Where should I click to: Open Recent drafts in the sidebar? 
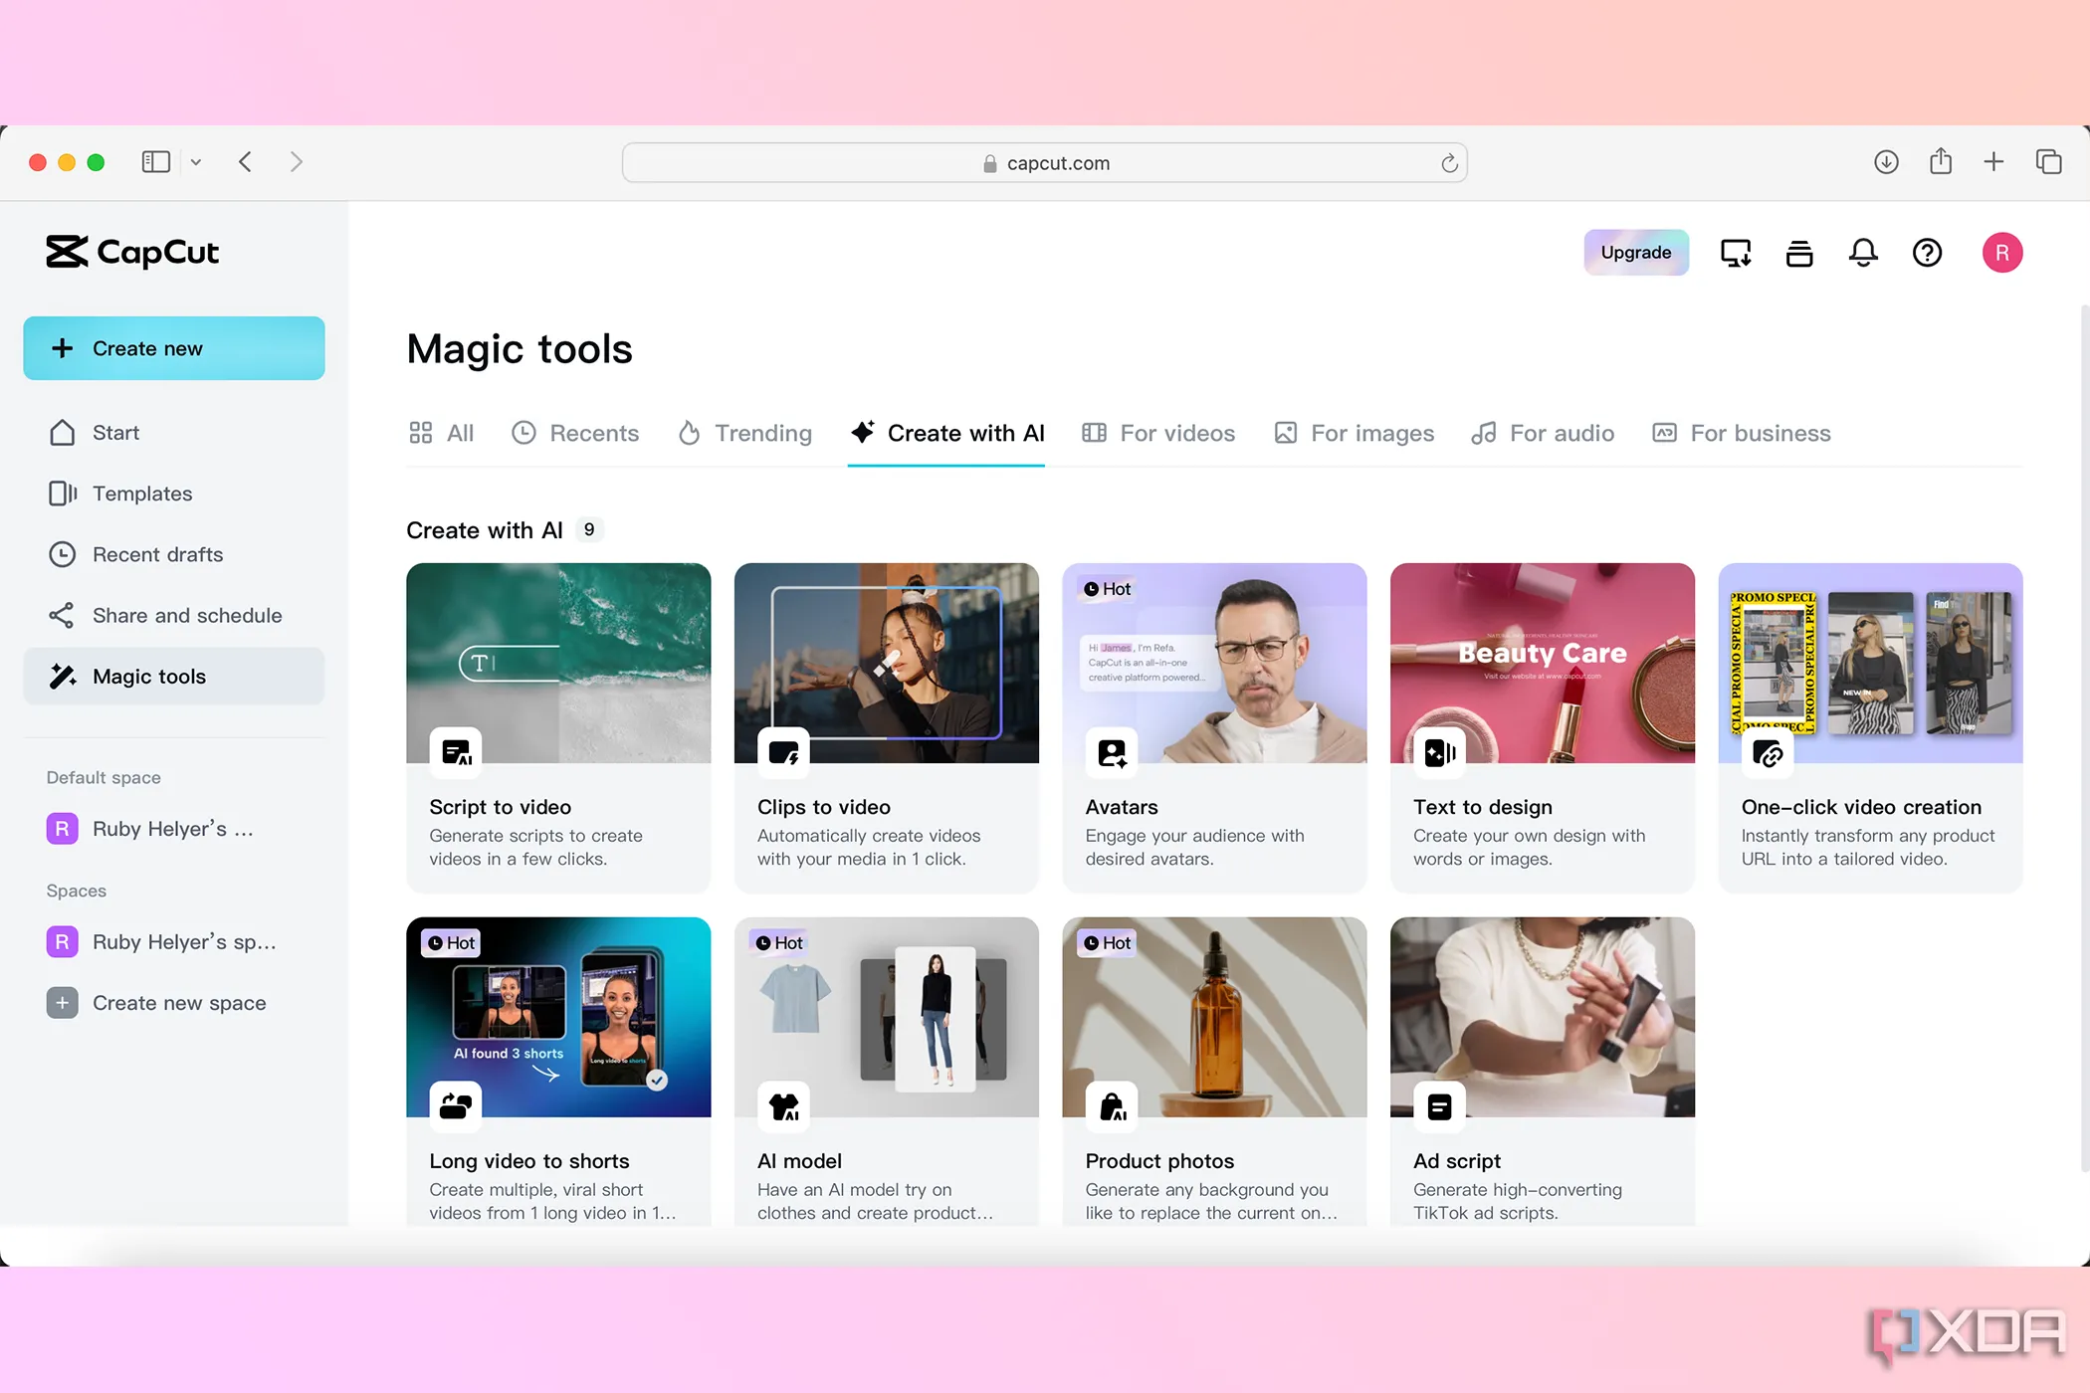click(x=156, y=554)
